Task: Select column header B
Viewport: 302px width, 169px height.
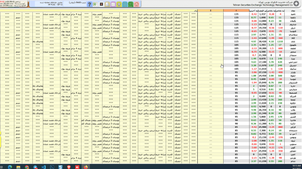Action: (210, 11)
